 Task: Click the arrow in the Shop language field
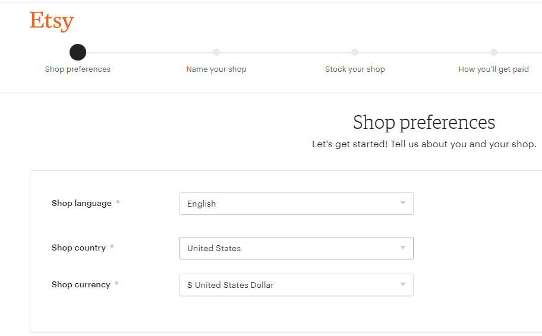tap(403, 204)
